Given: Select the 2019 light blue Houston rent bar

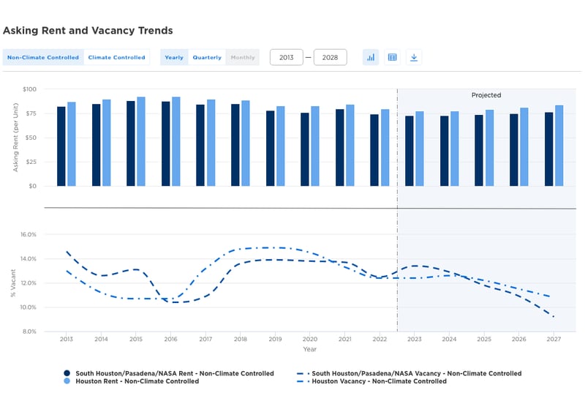Looking at the screenshot, I should click(x=281, y=146).
